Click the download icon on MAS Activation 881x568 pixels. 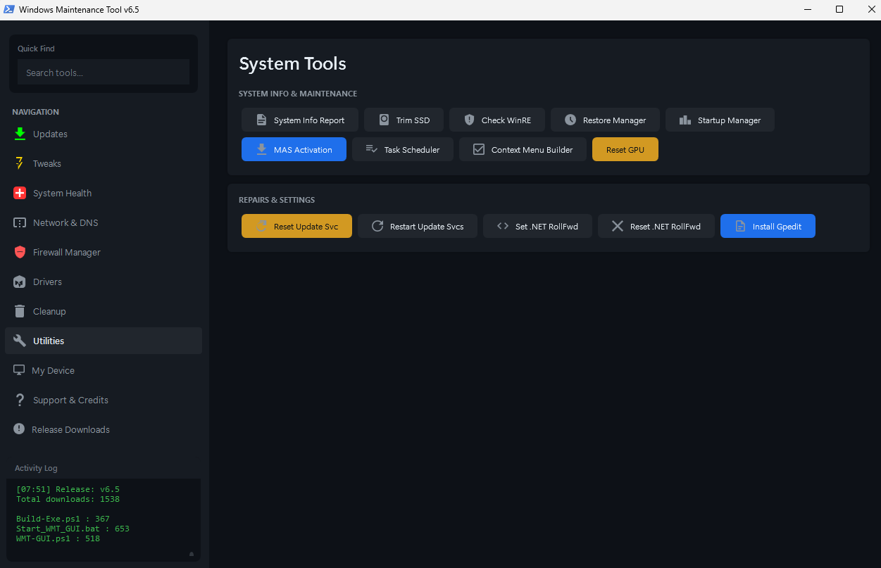pyautogui.click(x=261, y=149)
